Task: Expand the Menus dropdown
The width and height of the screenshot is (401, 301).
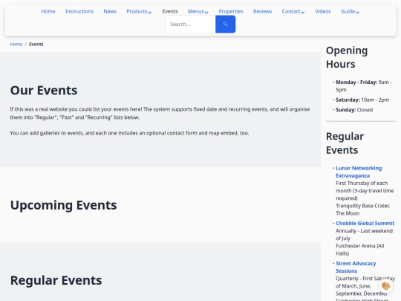Action: coord(198,11)
